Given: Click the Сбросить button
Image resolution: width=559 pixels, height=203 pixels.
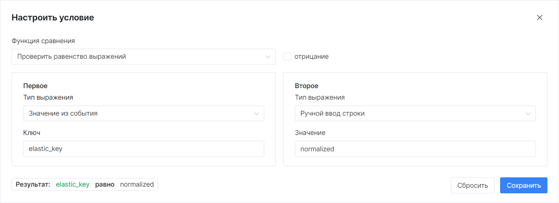Looking at the screenshot, I should [x=473, y=186].
